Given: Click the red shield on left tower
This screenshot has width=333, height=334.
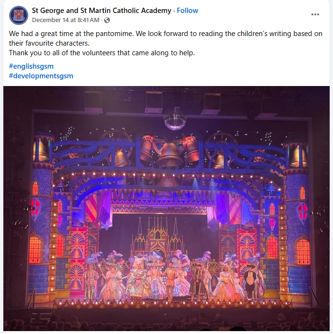Looking at the screenshot, I should point(36,207).
